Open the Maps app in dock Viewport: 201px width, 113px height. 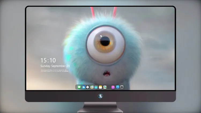(92, 87)
